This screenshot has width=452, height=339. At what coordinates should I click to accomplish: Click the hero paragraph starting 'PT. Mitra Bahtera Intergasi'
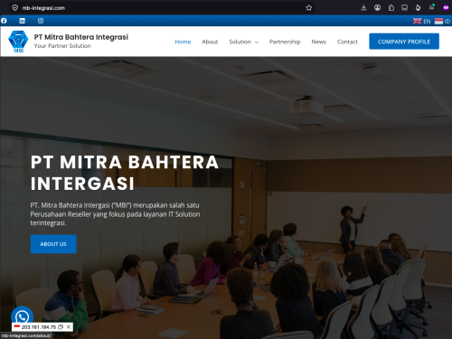(115, 214)
